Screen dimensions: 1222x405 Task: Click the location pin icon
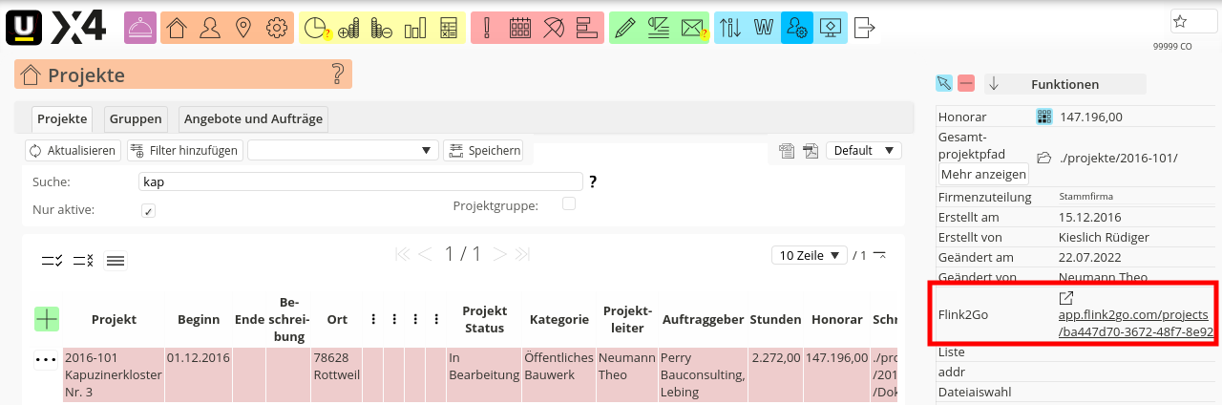(242, 28)
